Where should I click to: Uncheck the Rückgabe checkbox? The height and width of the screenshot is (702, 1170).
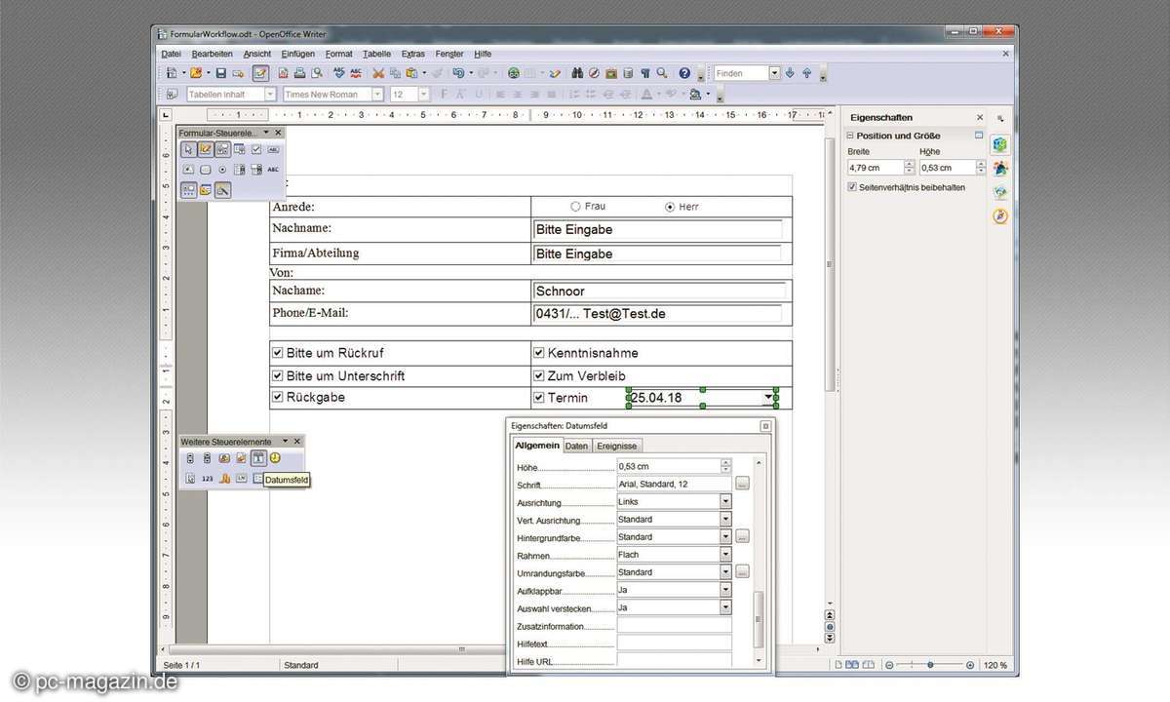(278, 397)
